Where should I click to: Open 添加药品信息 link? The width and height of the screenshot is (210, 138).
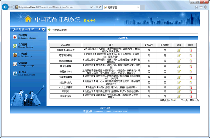click(59, 30)
